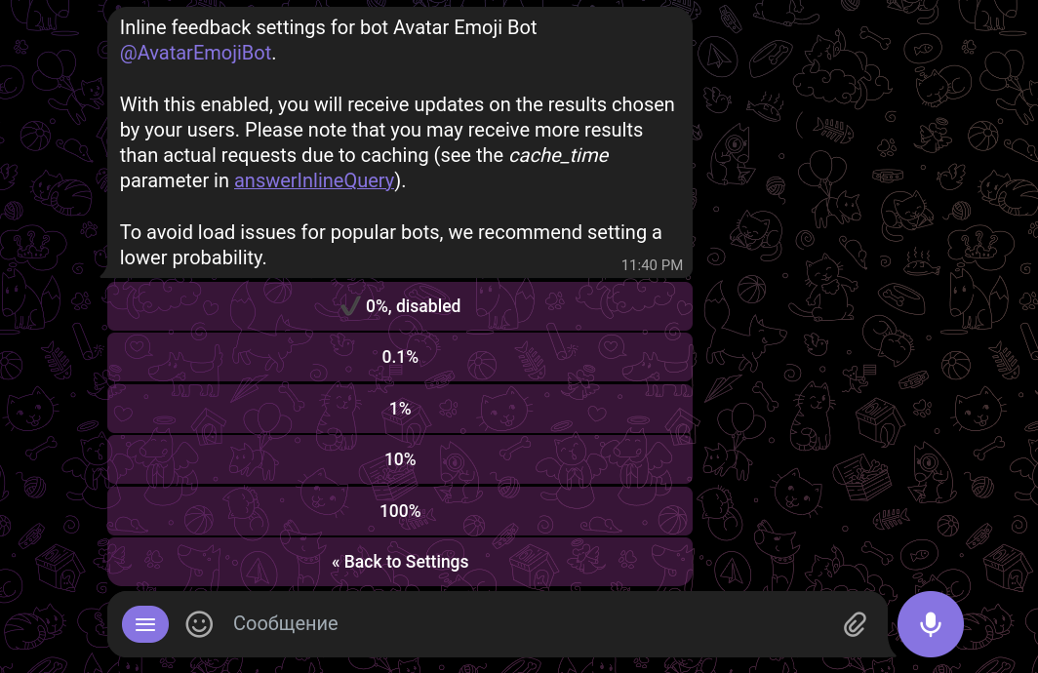The image size is (1038, 673).
Task: Record a voice message with the microphone icon
Action: 931,623
